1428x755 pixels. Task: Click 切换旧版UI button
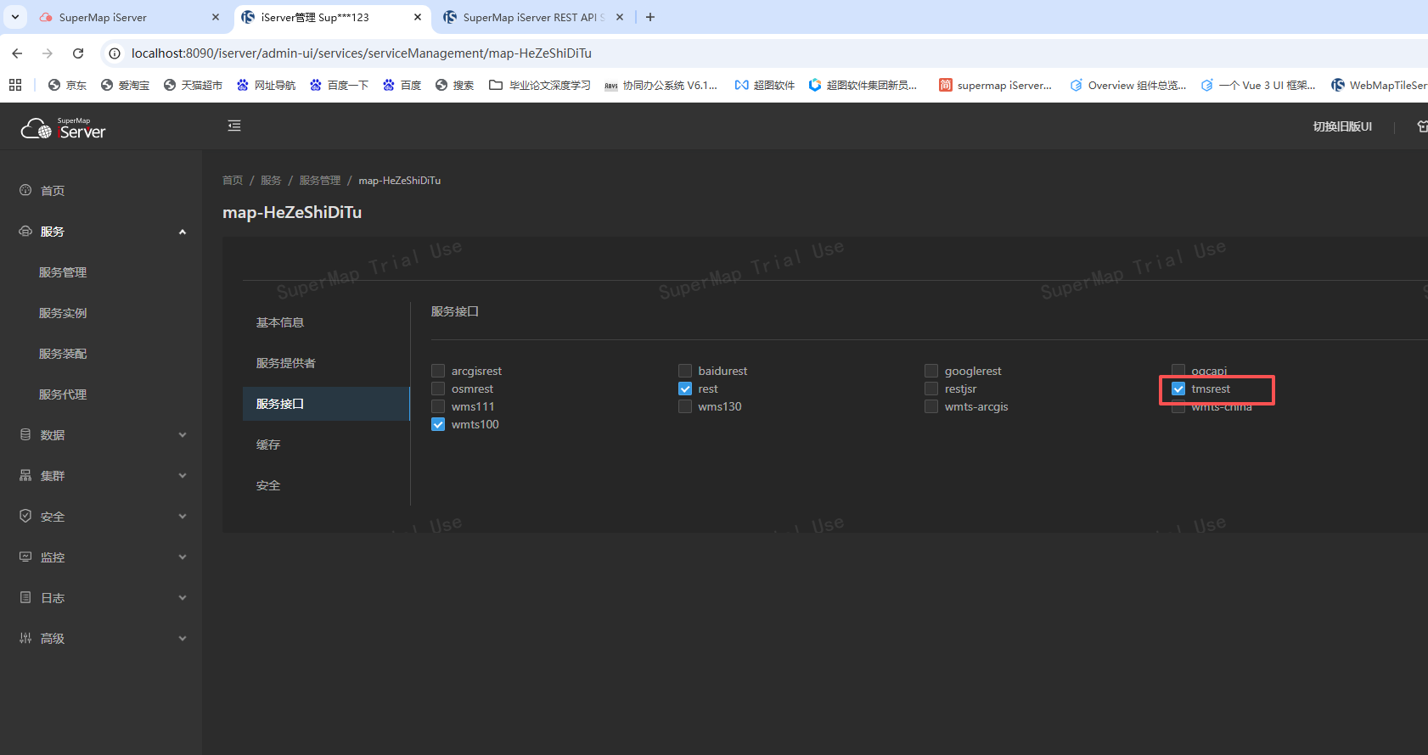pyautogui.click(x=1341, y=126)
